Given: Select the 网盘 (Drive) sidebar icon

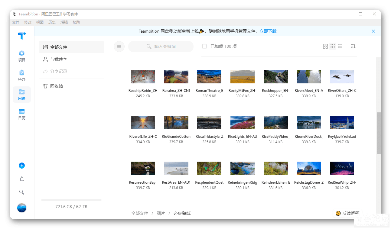Looking at the screenshot, I should pos(22,95).
